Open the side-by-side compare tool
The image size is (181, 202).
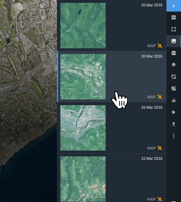tap(174, 77)
